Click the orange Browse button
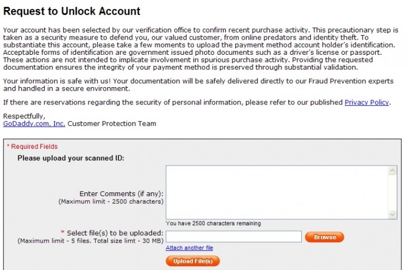 [325, 237]
